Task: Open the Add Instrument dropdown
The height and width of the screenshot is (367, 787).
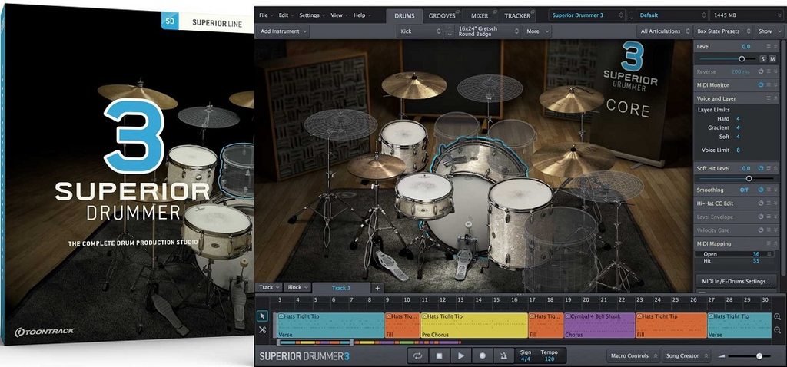Action: [x=283, y=31]
